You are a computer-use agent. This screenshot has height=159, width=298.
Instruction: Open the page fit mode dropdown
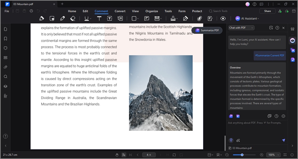coord(210,155)
